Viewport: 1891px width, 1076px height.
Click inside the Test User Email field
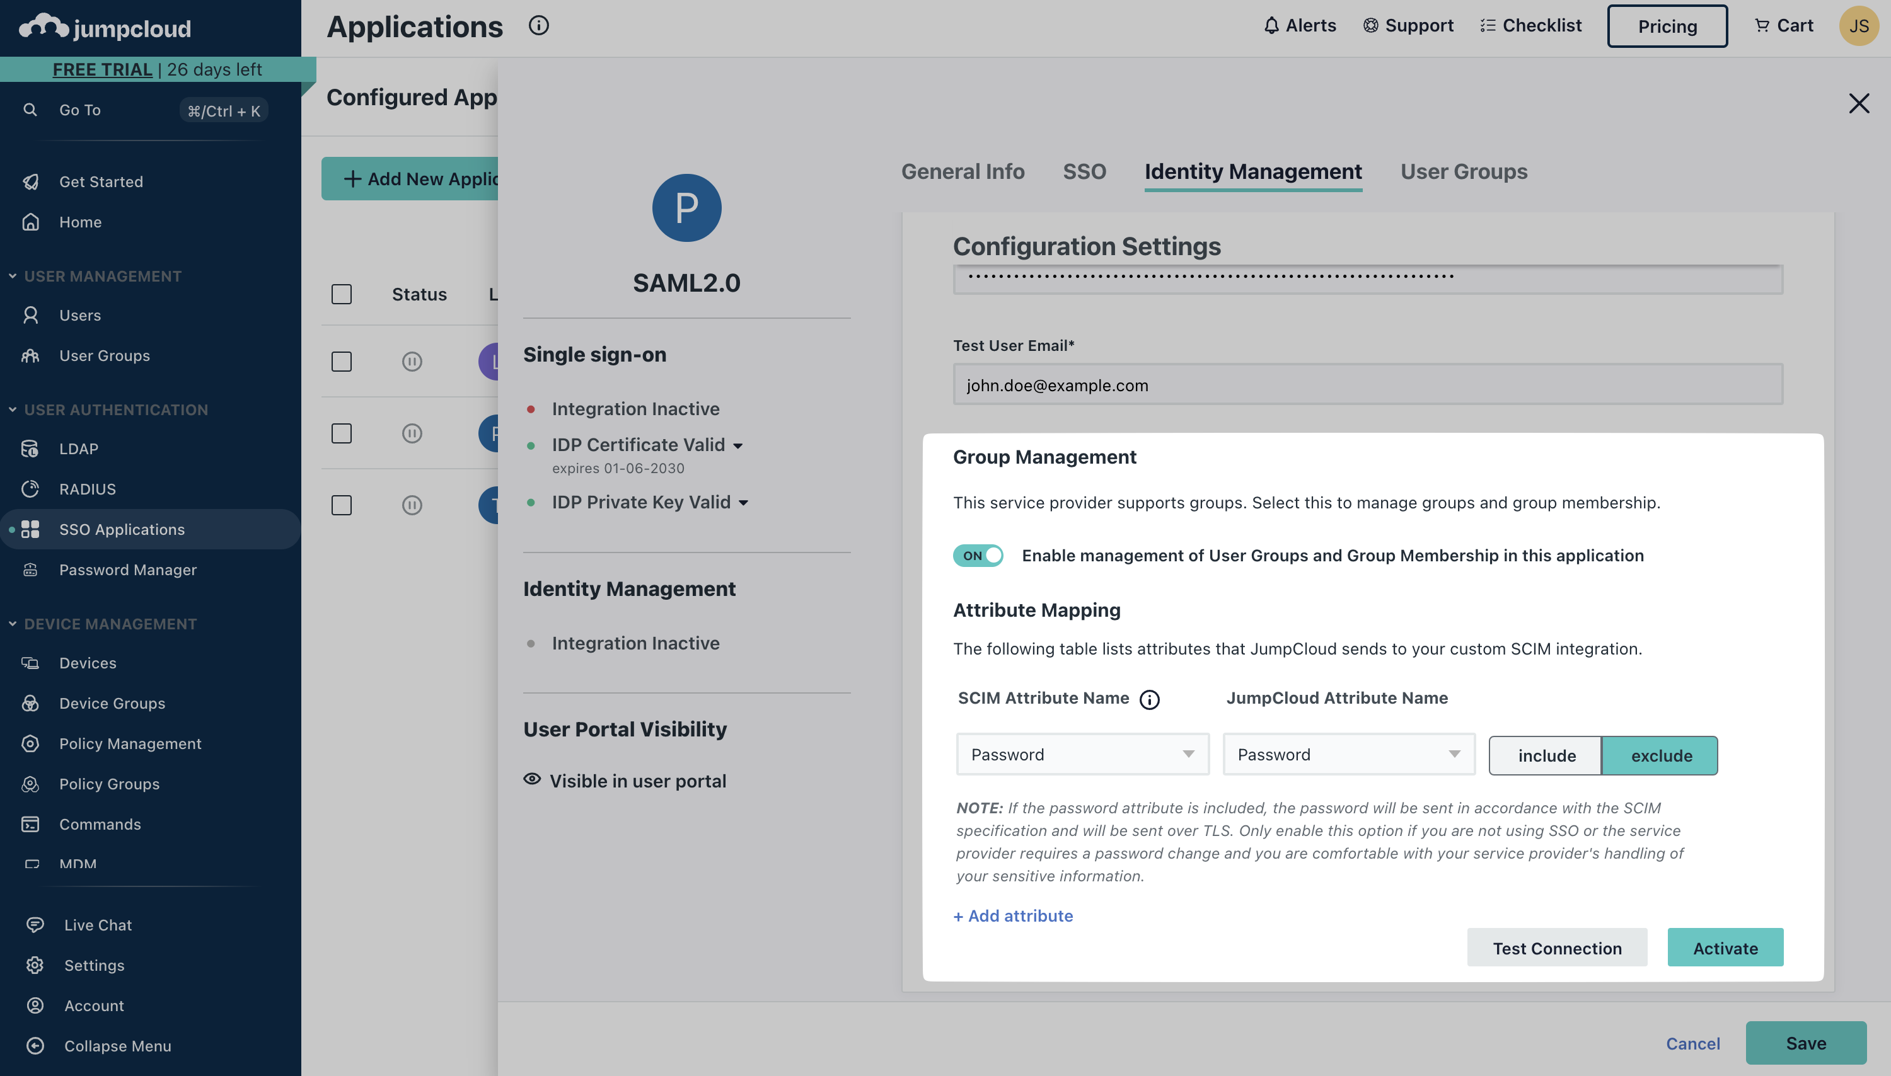1366,384
